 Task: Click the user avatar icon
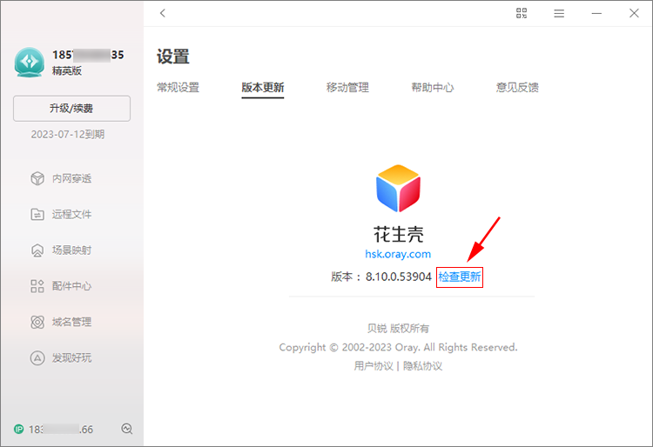29,62
